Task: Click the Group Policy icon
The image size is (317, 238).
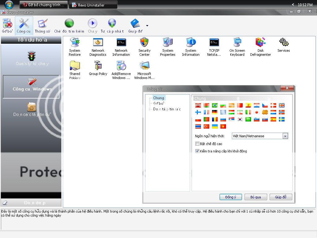Action: click(x=98, y=66)
